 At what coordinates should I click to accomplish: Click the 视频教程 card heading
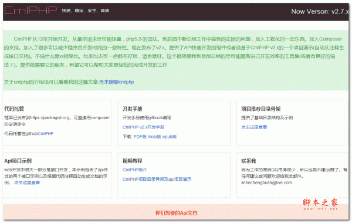point(133,161)
